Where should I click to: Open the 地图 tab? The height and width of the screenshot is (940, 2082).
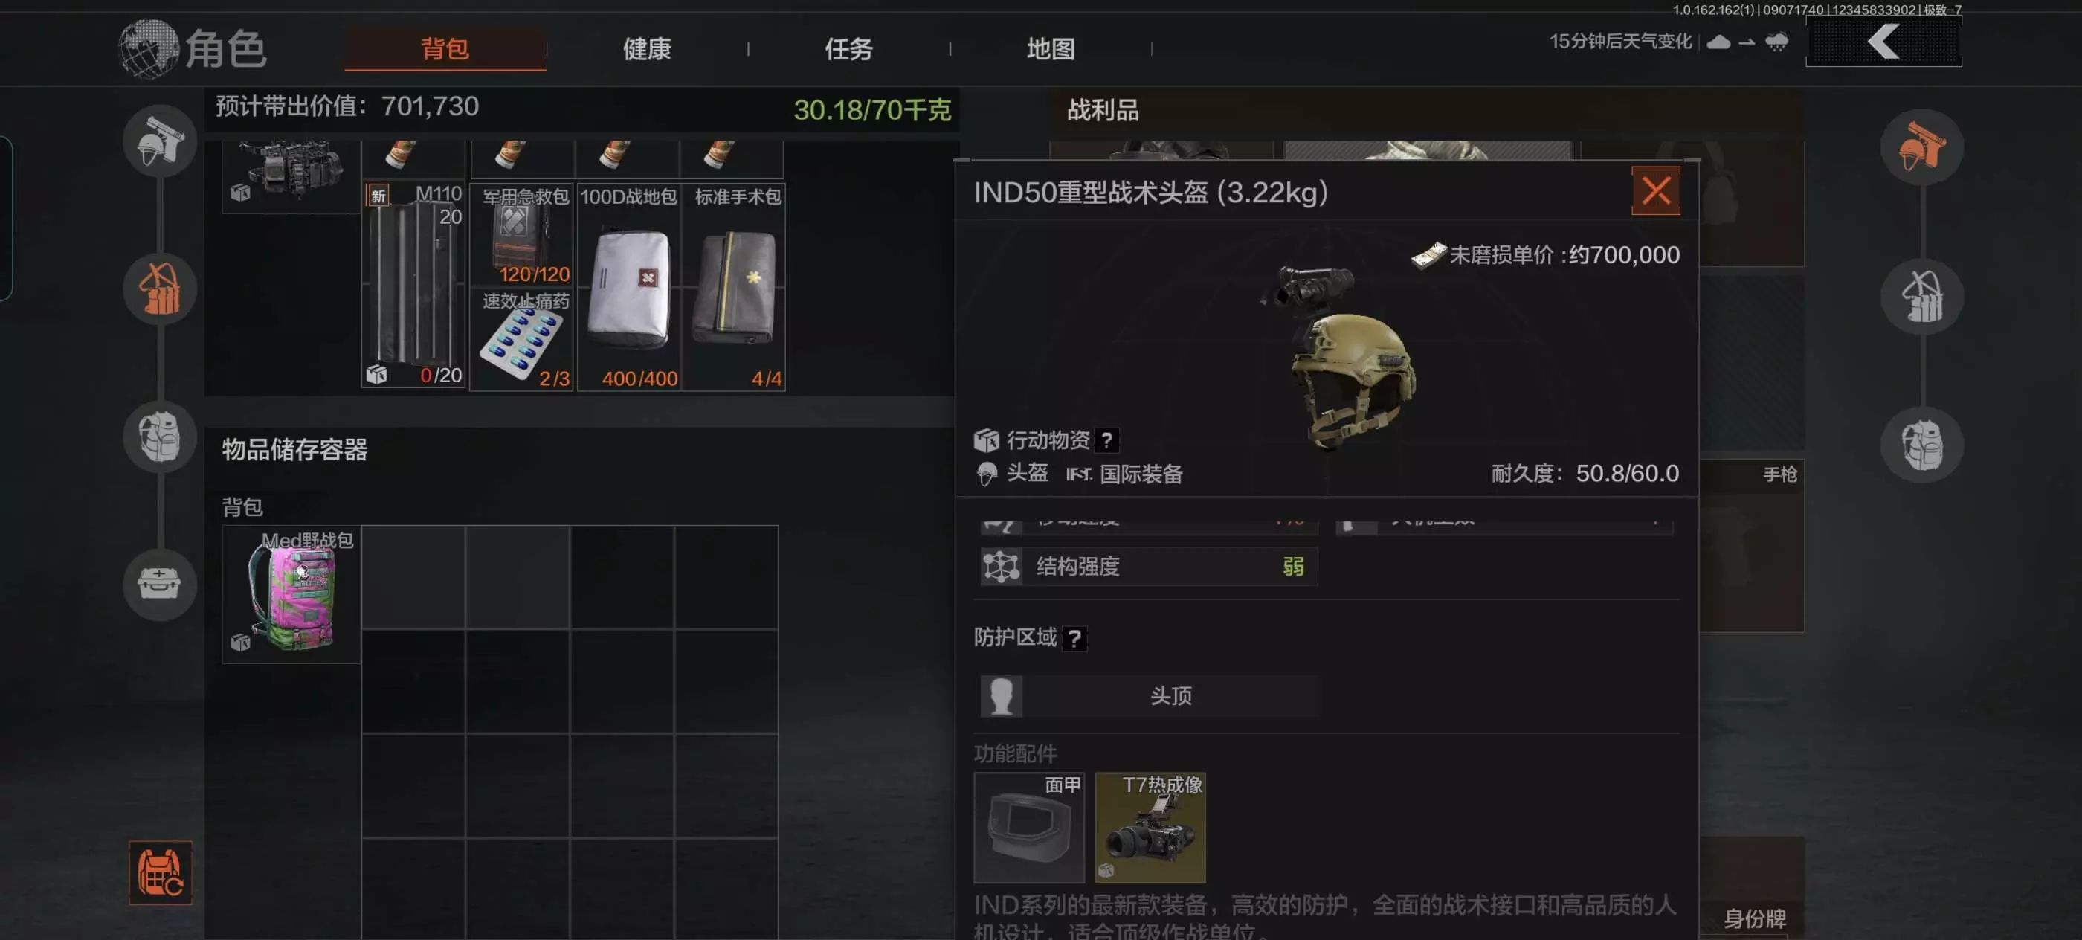1051,49
